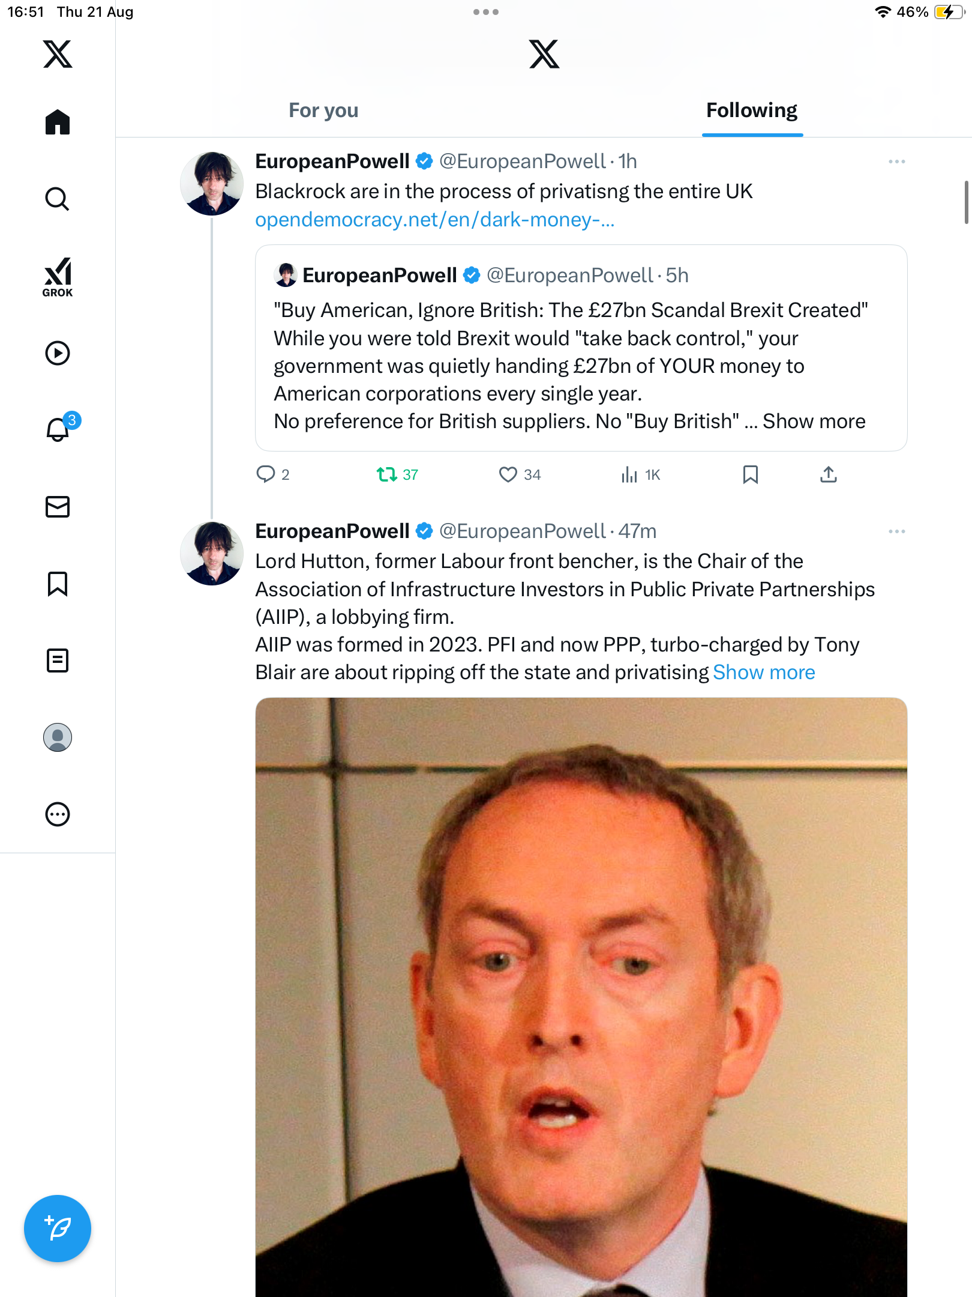Open options menu on Lord Hutton post

tap(896, 531)
